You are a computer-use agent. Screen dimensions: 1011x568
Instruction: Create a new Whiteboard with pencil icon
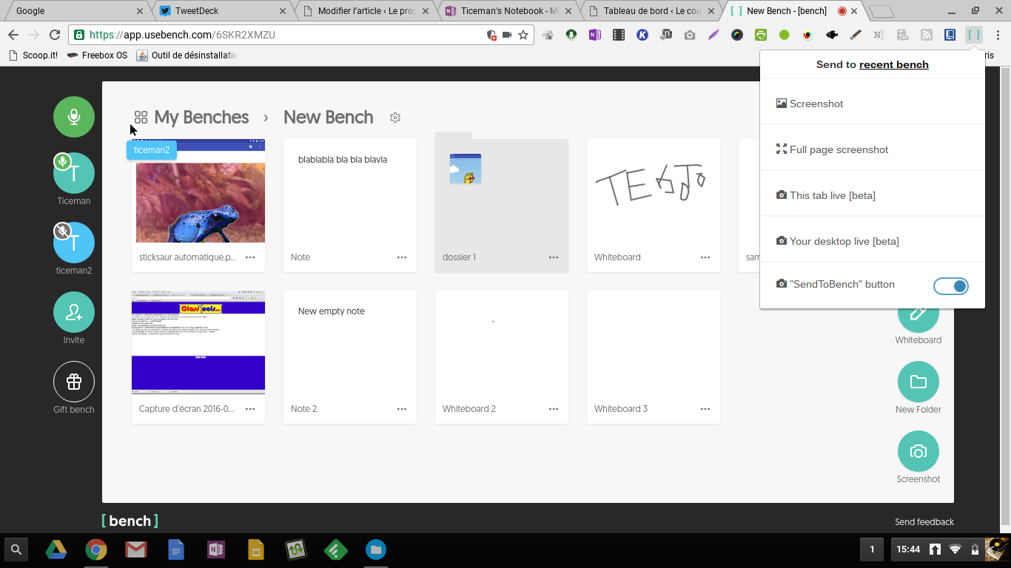coord(918,312)
